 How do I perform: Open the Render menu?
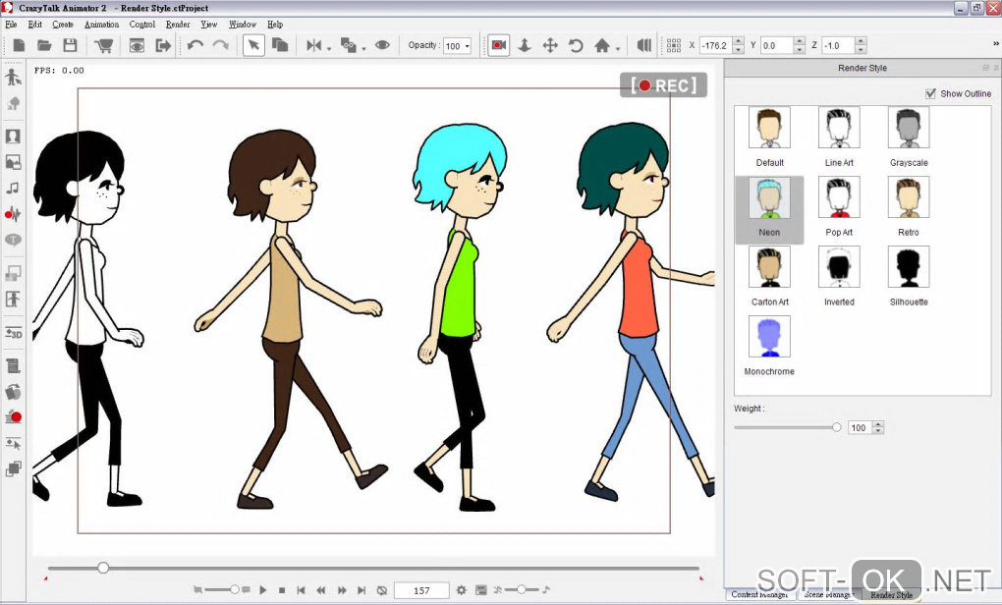point(178,24)
